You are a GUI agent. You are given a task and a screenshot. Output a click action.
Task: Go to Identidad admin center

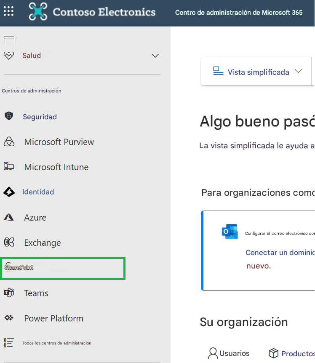point(38,192)
